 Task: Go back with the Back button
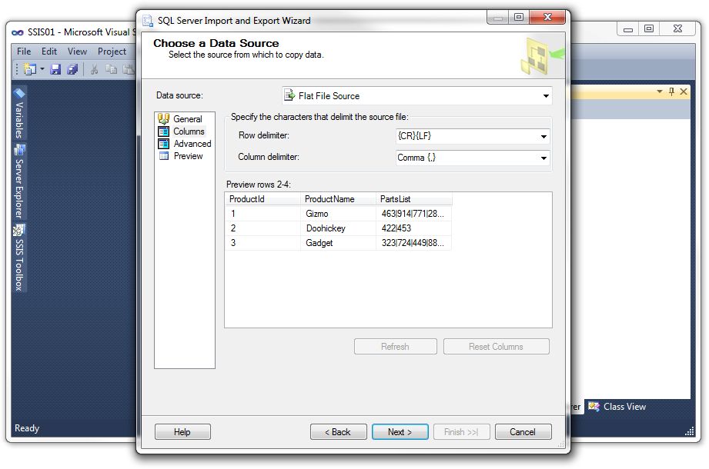pyautogui.click(x=338, y=432)
